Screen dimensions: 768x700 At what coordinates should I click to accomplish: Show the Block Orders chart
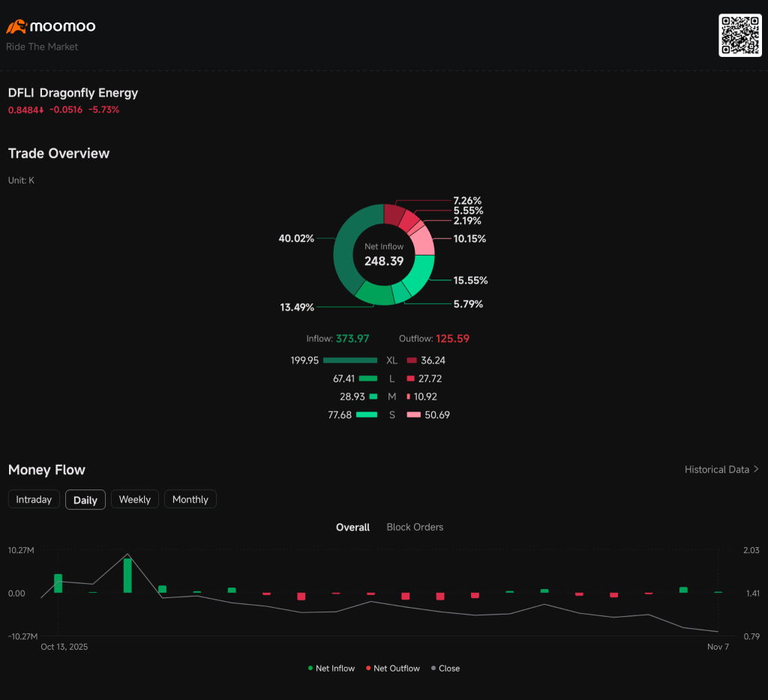[415, 527]
